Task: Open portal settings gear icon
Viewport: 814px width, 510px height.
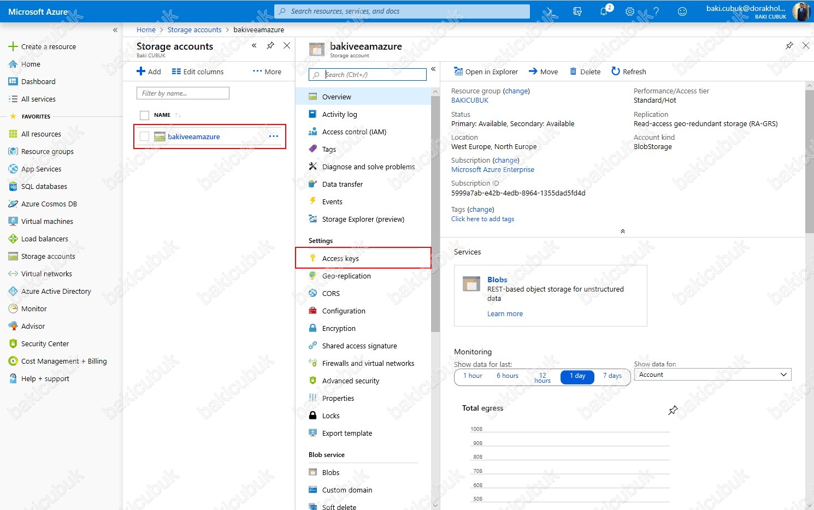Action: pyautogui.click(x=630, y=11)
